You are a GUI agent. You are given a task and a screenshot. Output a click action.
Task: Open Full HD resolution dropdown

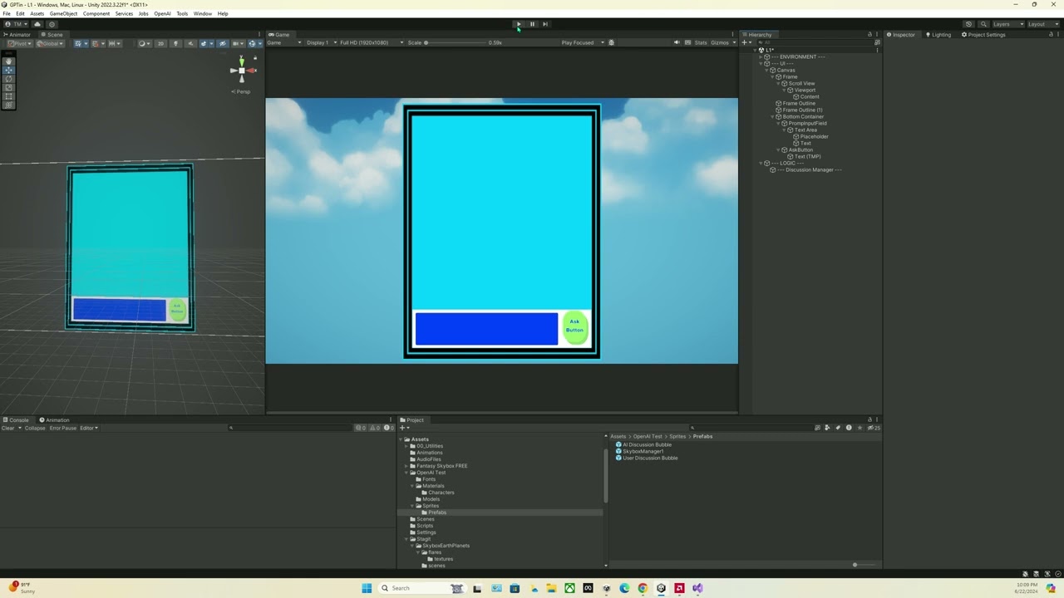click(372, 42)
